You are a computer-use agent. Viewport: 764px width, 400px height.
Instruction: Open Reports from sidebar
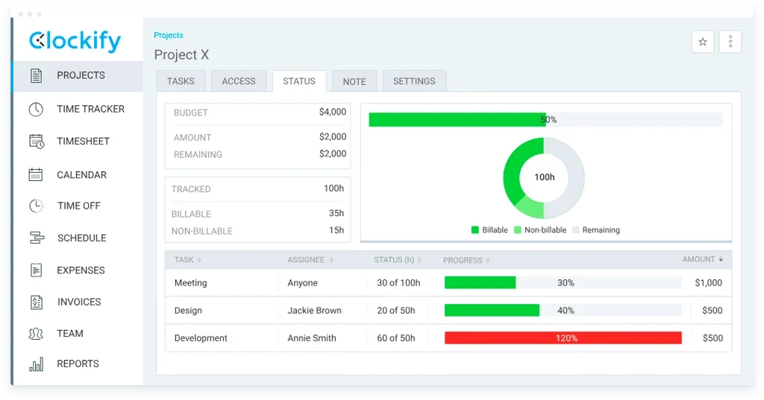78,364
